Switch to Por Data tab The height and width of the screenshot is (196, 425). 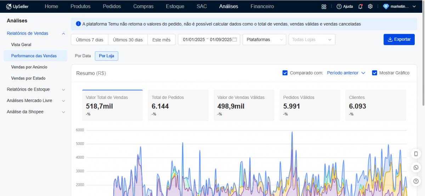(83, 56)
